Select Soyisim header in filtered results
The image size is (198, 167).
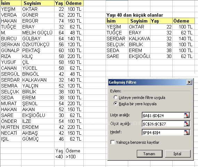[139, 21]
